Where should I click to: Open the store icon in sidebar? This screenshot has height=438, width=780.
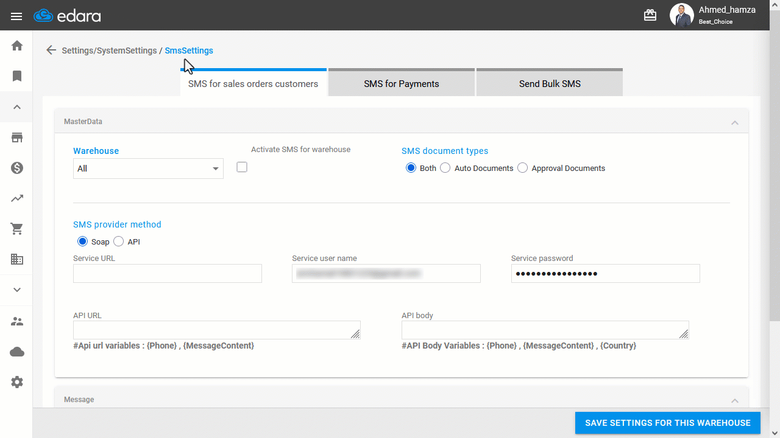pos(17,137)
